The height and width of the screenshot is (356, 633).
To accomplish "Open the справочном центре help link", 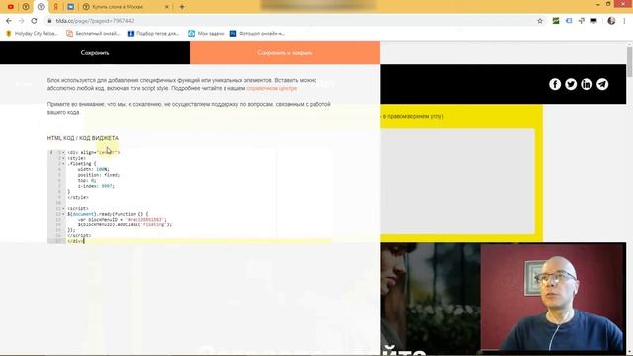I will tap(272, 88).
